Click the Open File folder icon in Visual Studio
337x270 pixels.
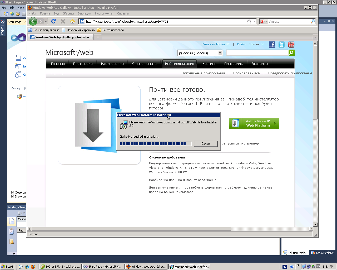[x=18, y=14]
